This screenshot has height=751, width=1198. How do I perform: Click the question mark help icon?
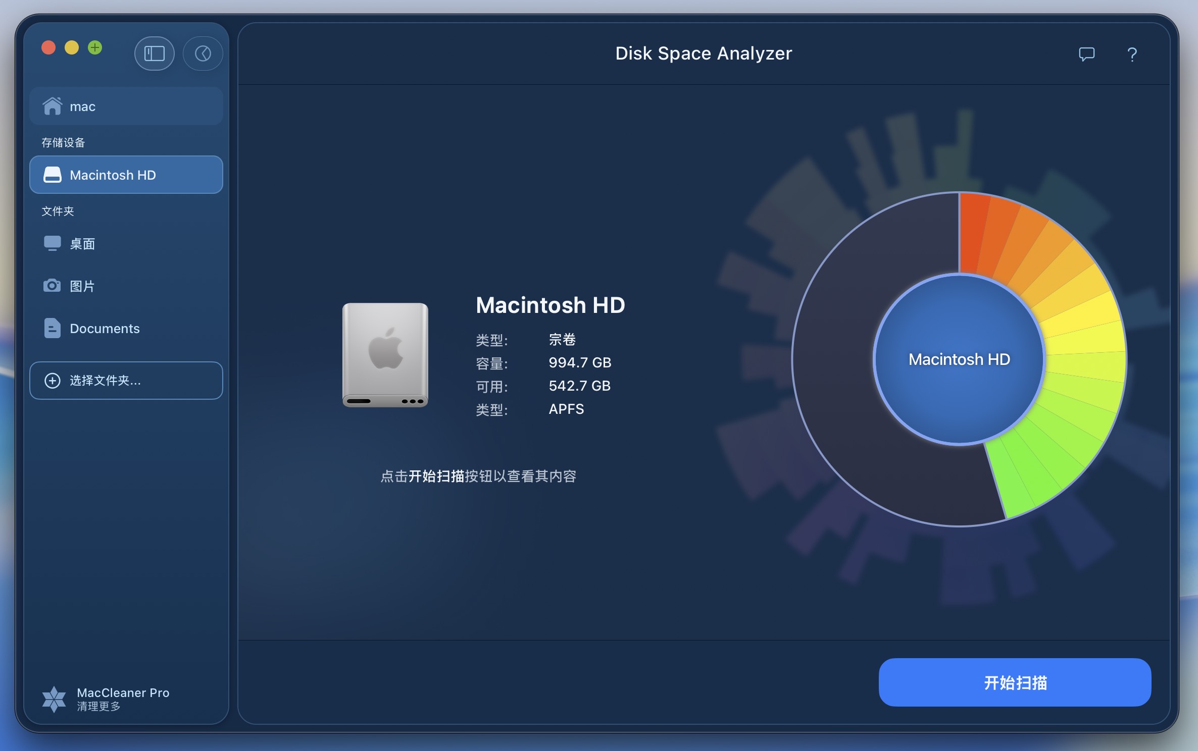click(x=1132, y=54)
